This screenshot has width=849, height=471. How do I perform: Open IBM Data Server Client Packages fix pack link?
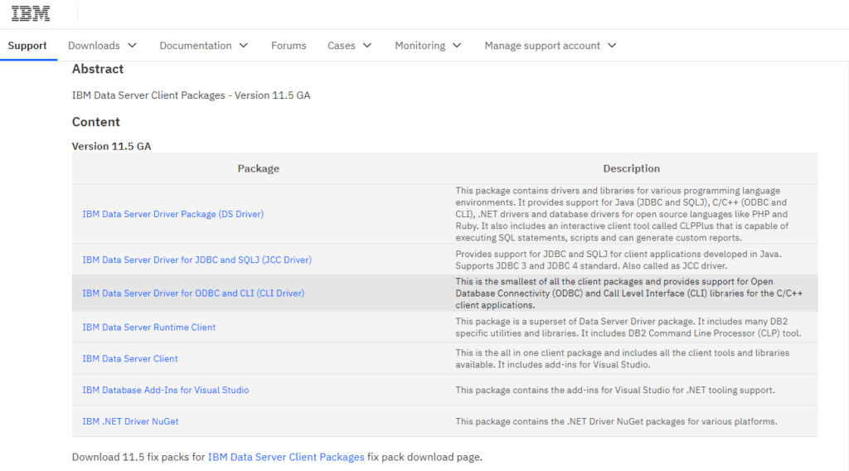pyautogui.click(x=286, y=457)
